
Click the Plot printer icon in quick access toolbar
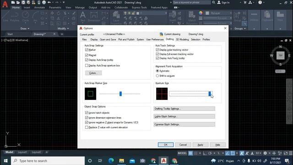click(x=44, y=2)
